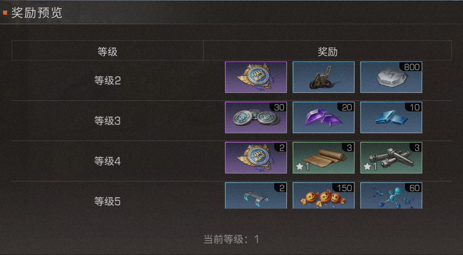Select the 等级2 row label
Image resolution: width=463 pixels, height=255 pixels.
tap(108, 81)
